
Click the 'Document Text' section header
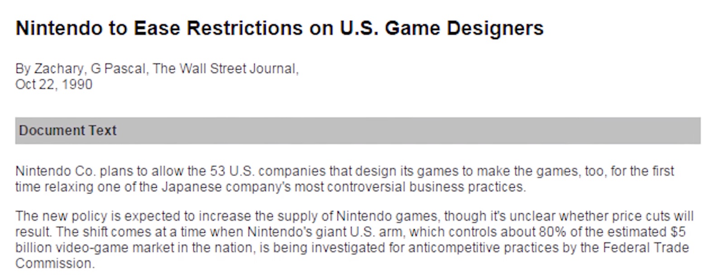pos(67,130)
